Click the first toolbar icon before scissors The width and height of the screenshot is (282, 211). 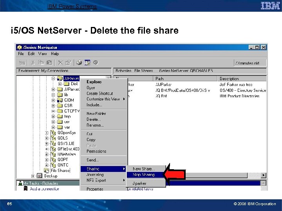point(22,63)
